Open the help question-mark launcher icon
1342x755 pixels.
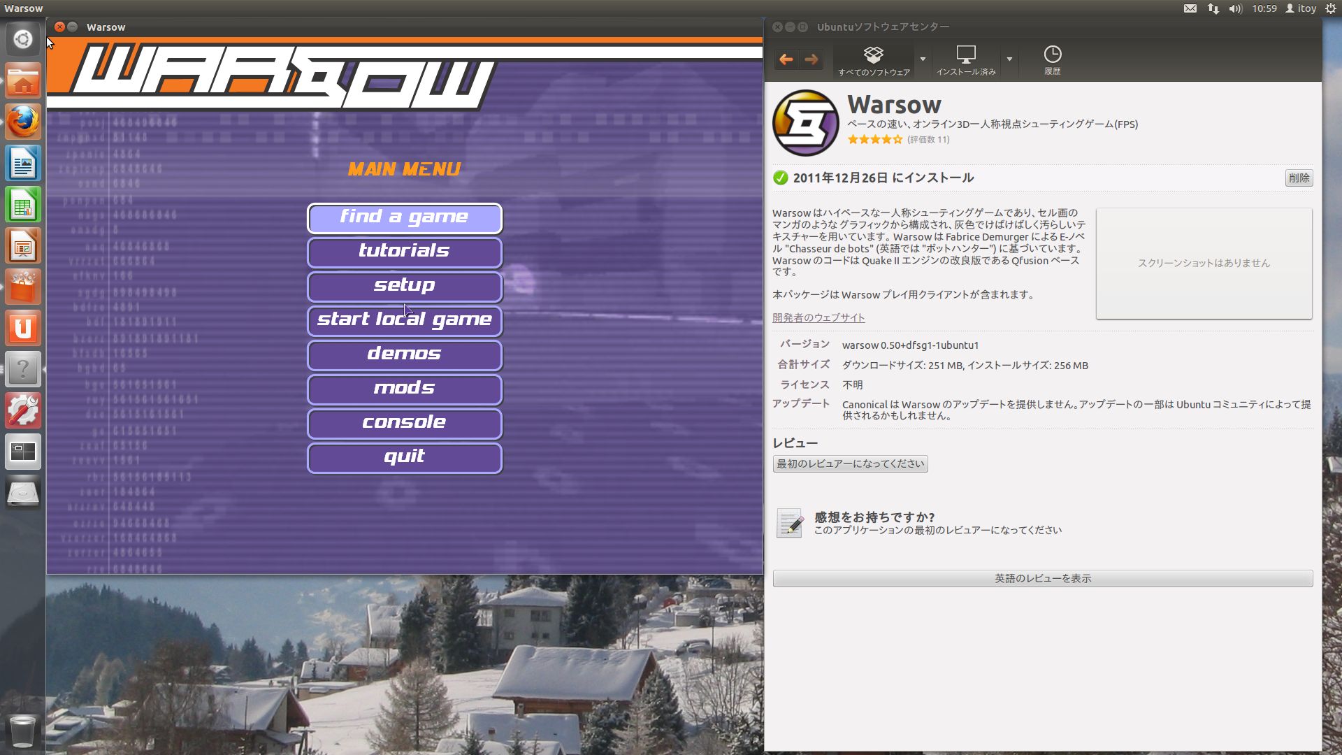point(22,370)
